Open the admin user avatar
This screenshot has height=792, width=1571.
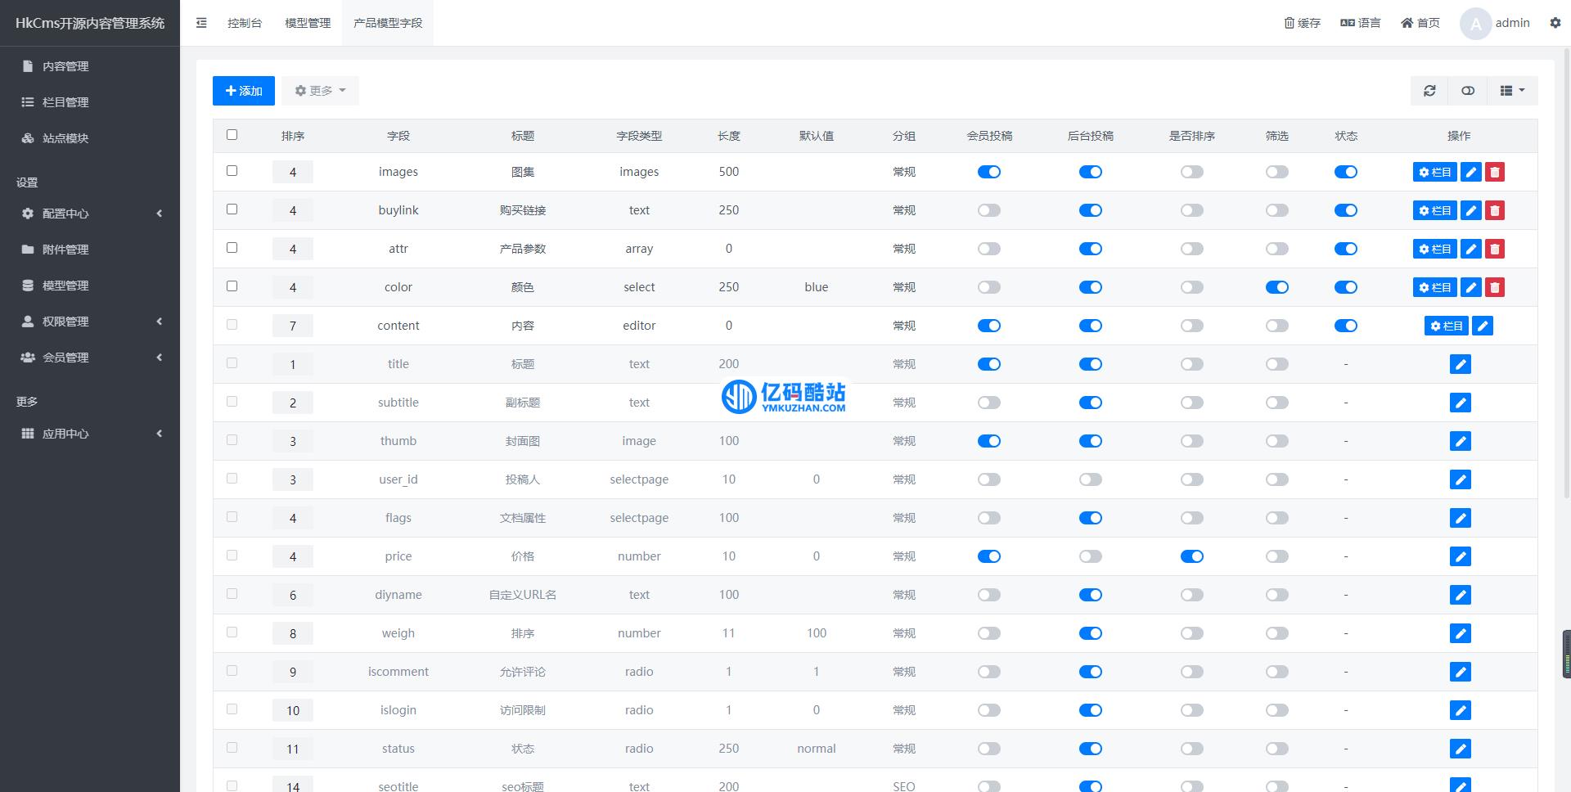pos(1475,23)
